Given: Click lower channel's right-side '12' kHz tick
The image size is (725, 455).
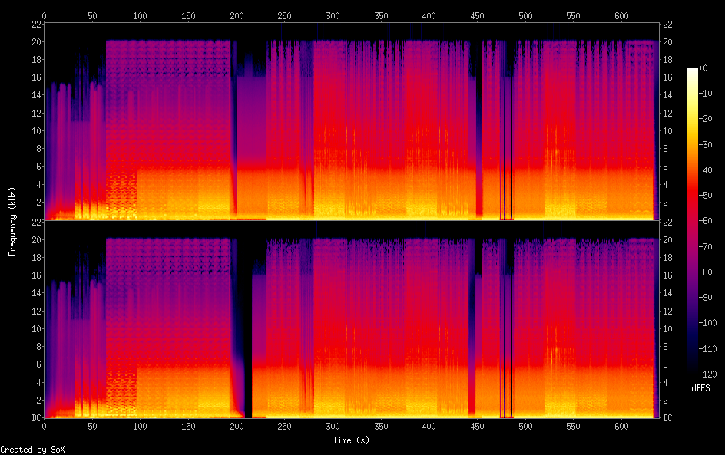Looking at the screenshot, I should [x=667, y=311].
